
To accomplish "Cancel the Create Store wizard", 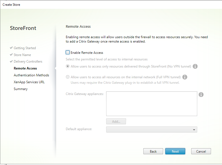I will (x=201, y=151).
